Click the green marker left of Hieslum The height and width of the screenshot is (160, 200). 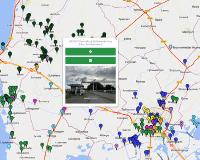(x=42, y=146)
